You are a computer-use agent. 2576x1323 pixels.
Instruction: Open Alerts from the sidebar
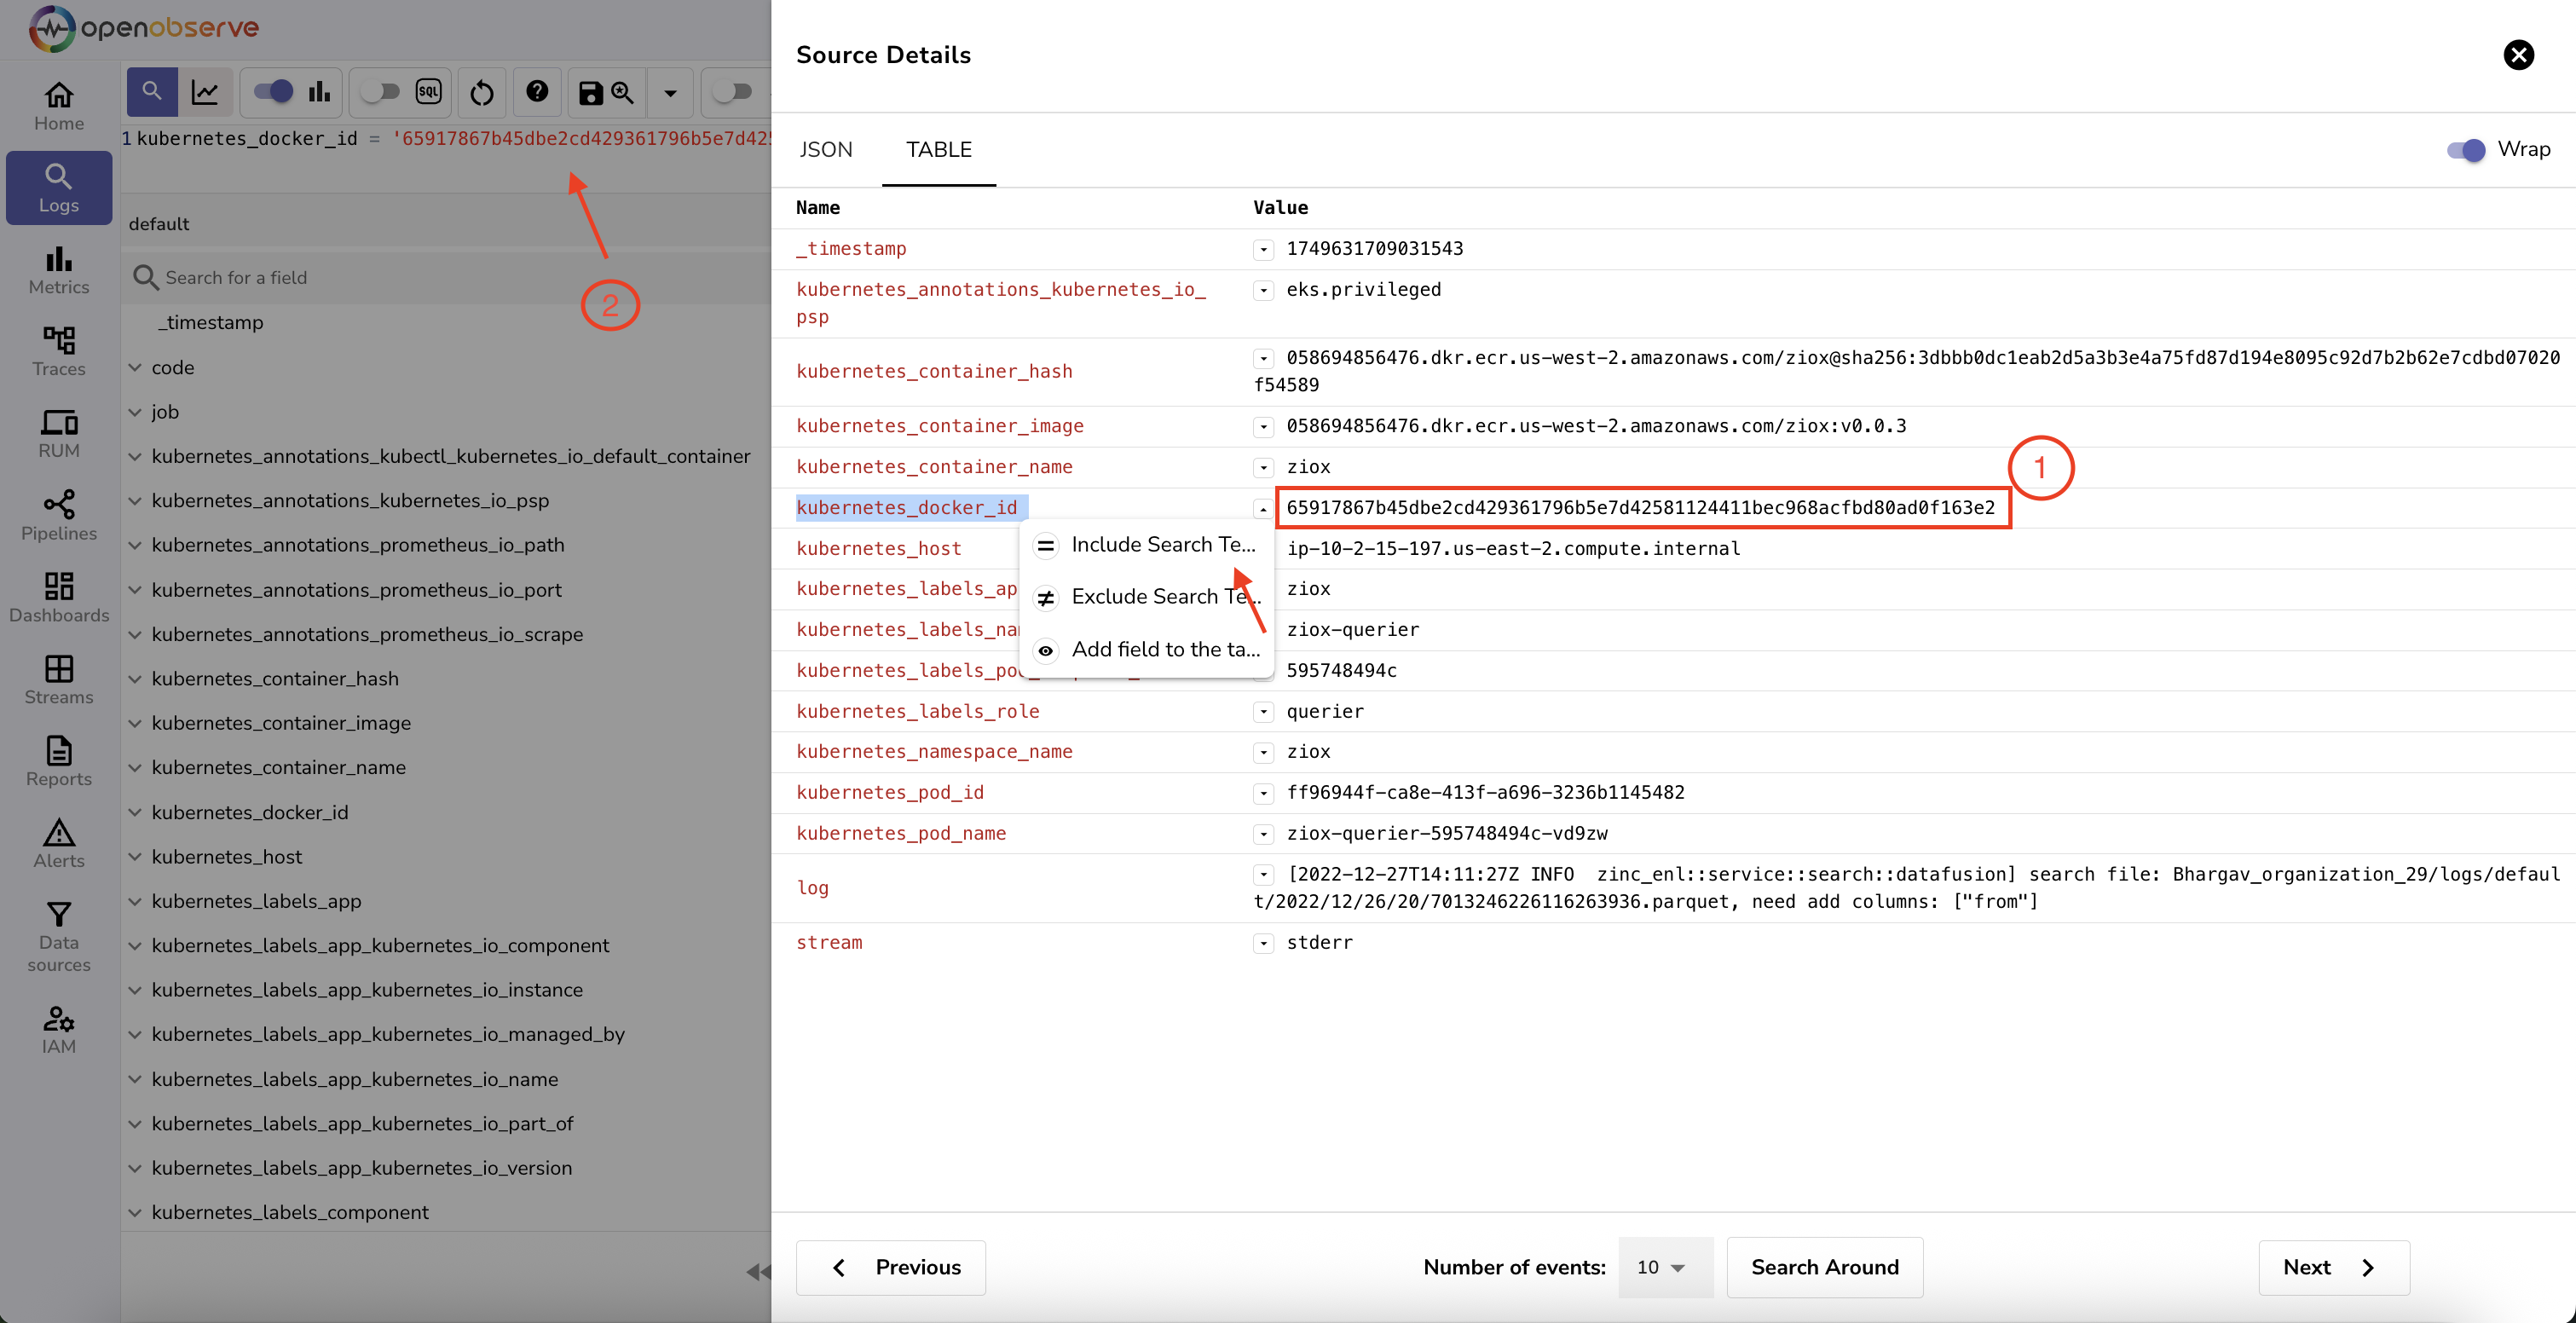[58, 844]
